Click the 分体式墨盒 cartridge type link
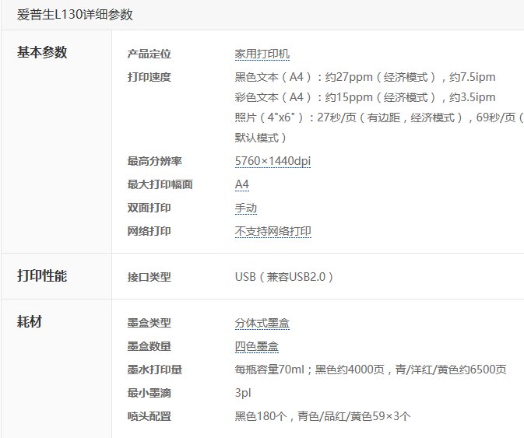524x438 pixels. click(262, 323)
